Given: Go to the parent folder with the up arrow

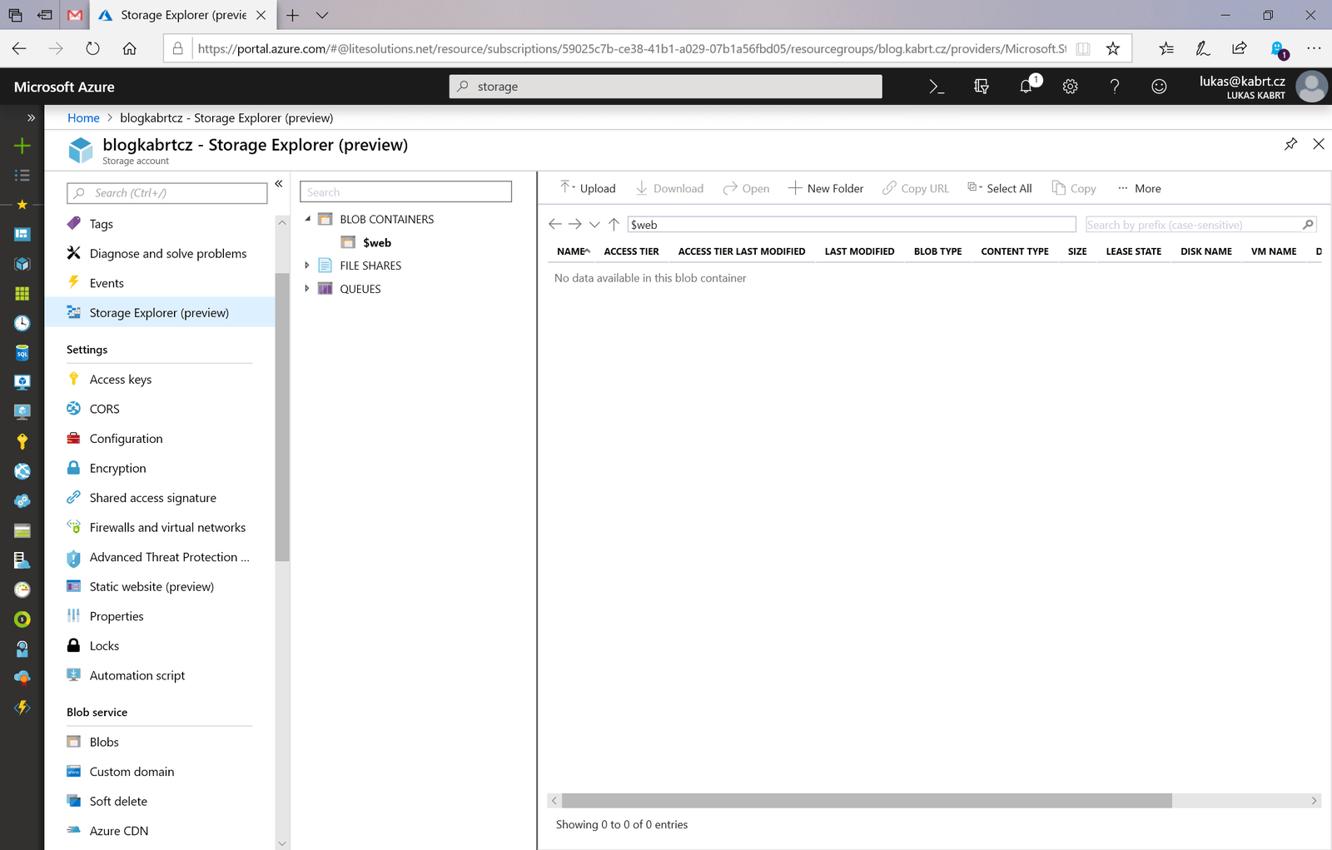Looking at the screenshot, I should point(614,224).
